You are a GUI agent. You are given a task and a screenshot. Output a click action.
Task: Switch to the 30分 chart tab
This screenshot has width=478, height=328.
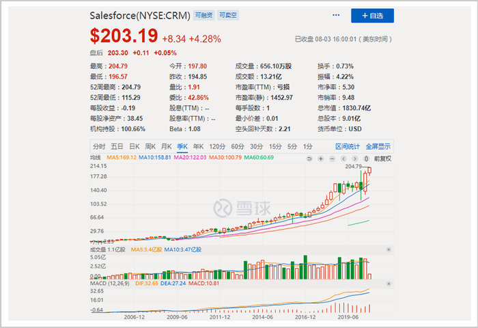256,147
